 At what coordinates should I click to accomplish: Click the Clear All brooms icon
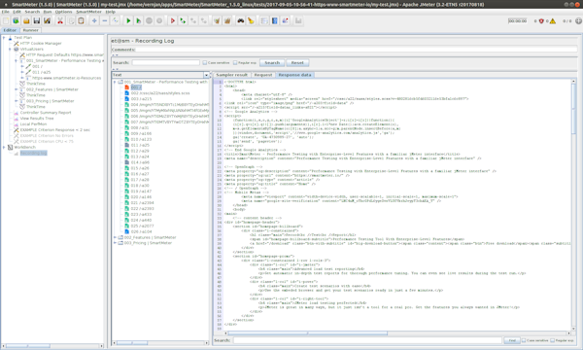226,20
